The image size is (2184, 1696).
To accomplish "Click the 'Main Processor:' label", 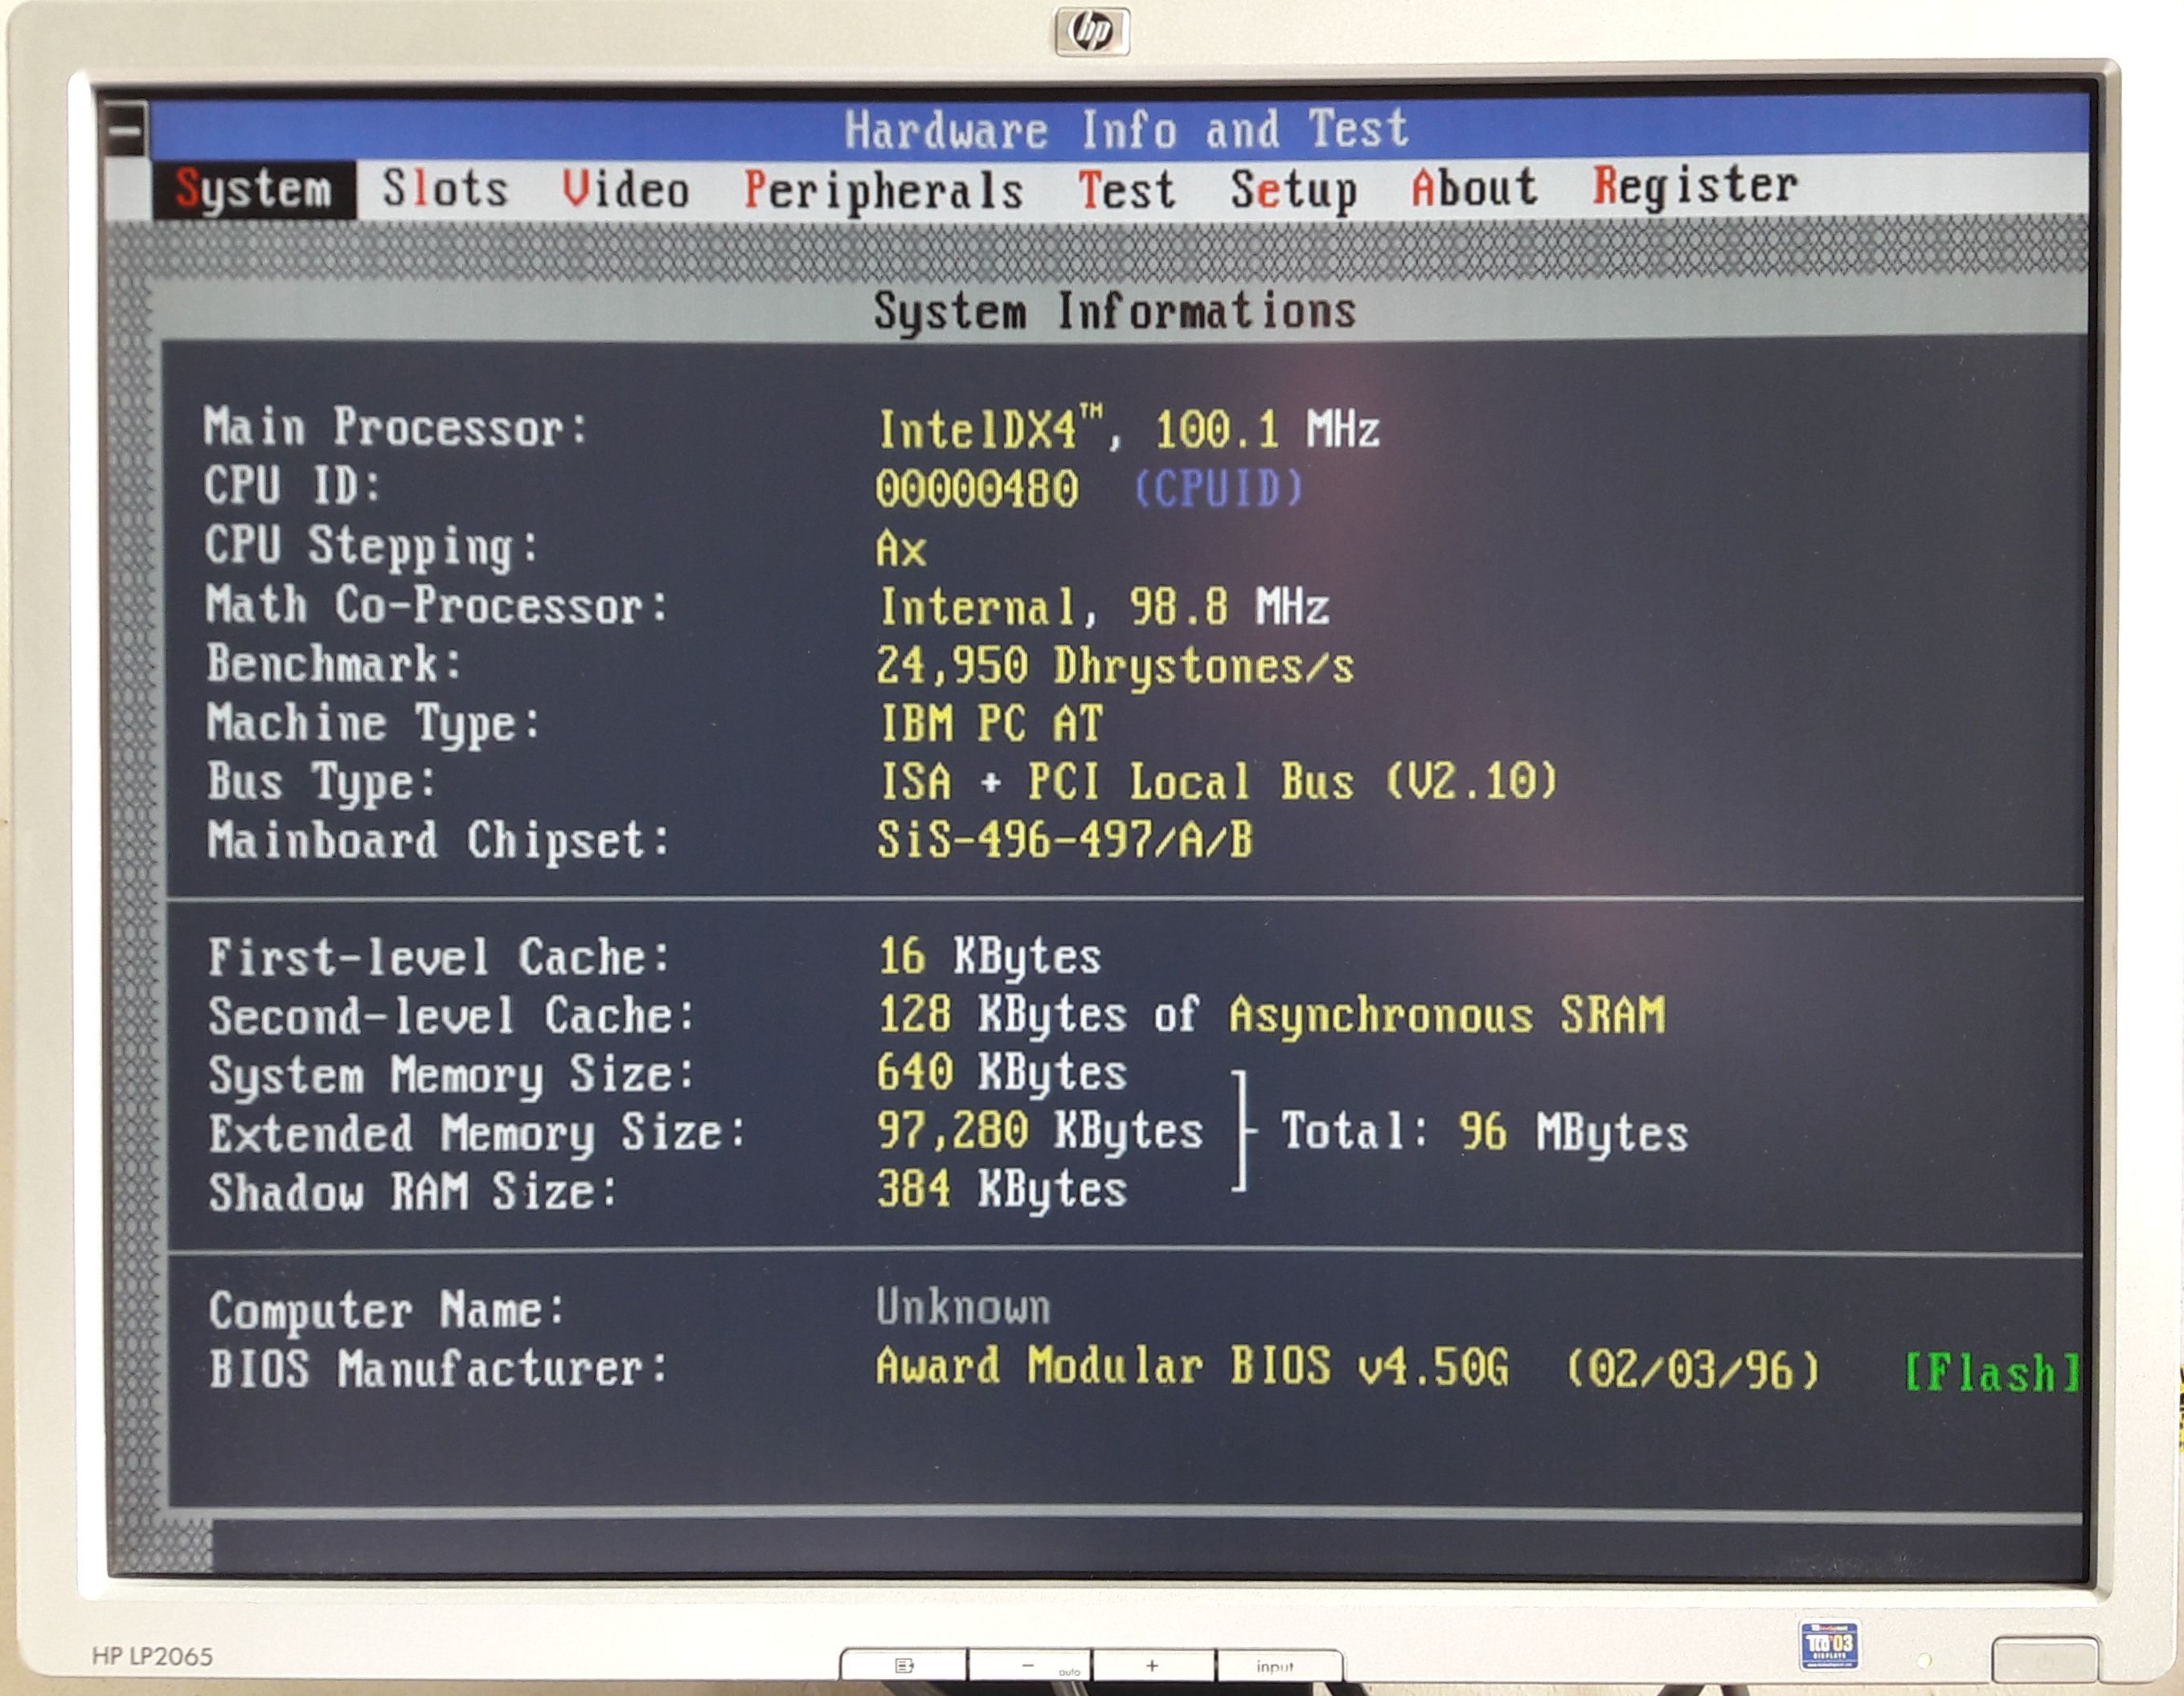I will (x=396, y=427).
